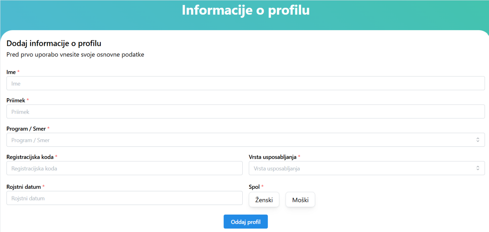Click into the Rojstni datum input
This screenshot has width=489, height=232.
coord(125,198)
